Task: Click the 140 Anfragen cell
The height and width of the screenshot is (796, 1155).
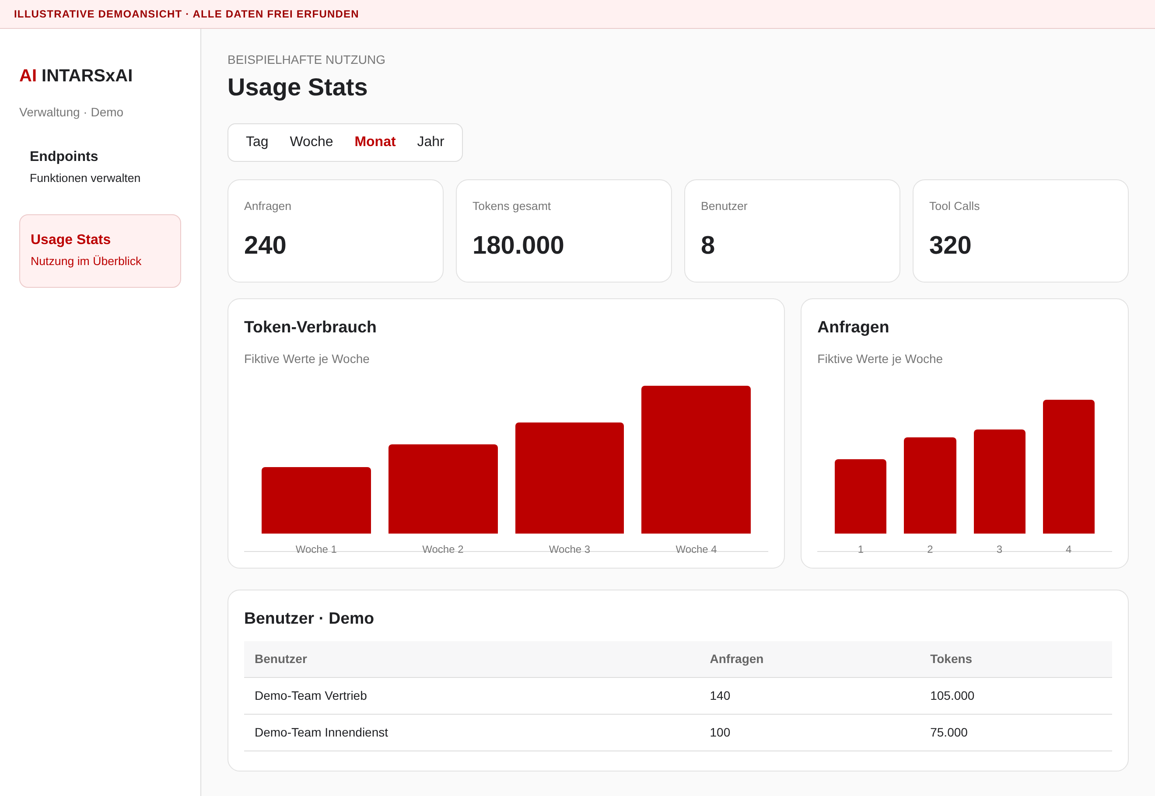Action: point(720,696)
